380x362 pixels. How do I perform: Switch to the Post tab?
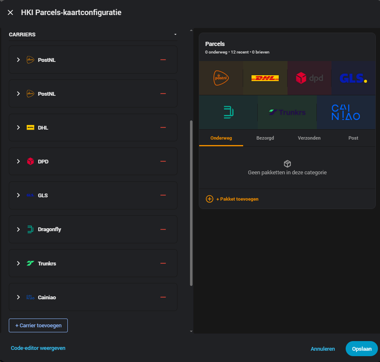[x=353, y=138]
